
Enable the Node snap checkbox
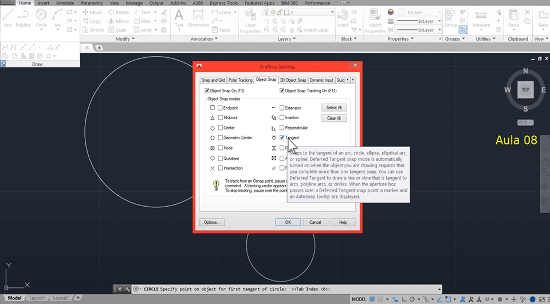[220, 148]
